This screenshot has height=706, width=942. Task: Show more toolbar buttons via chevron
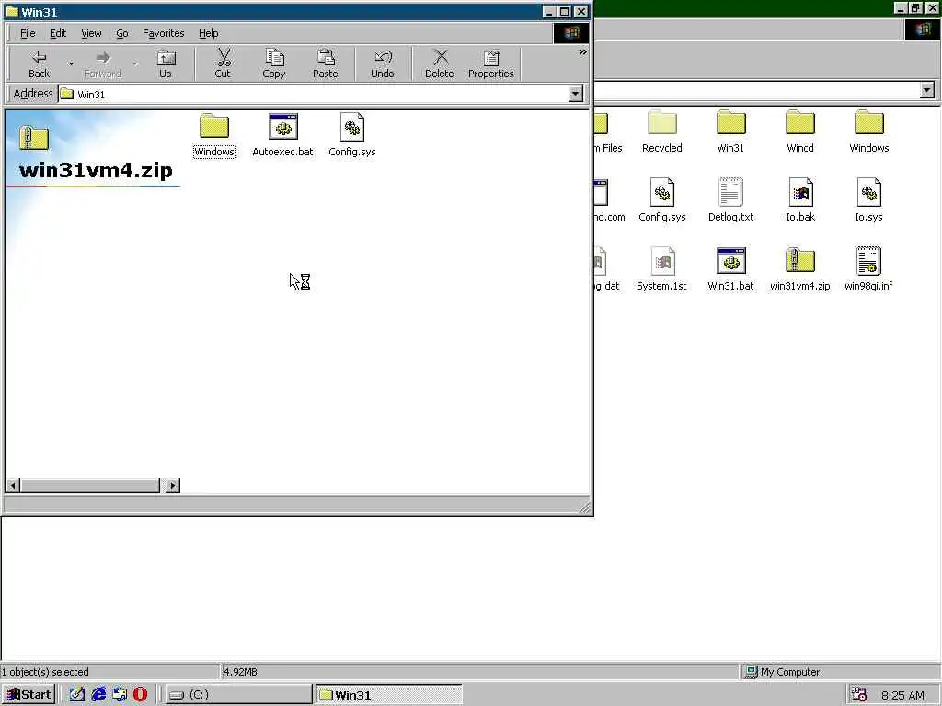pos(582,52)
